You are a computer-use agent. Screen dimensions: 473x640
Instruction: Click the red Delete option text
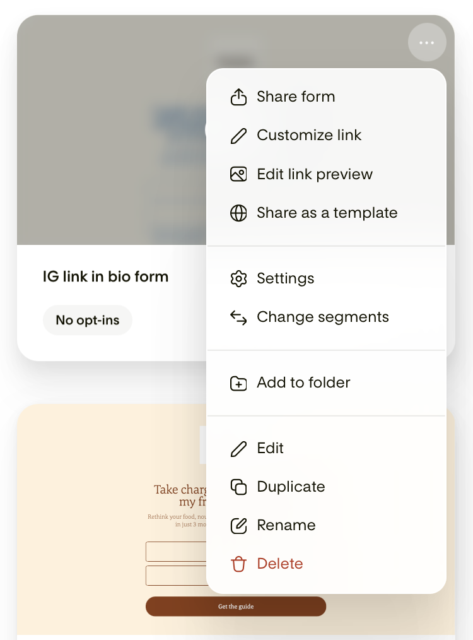click(x=280, y=564)
